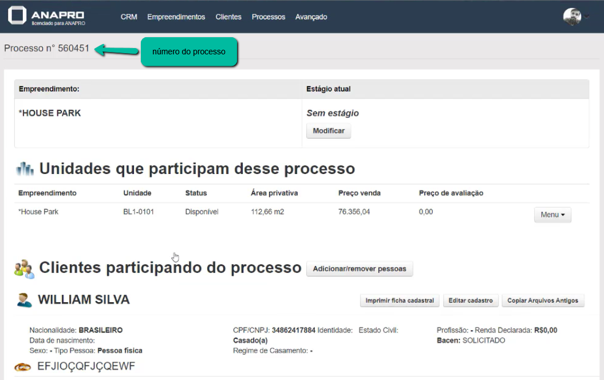The width and height of the screenshot is (604, 380).
Task: Open the Avançado menu
Action: click(x=311, y=17)
